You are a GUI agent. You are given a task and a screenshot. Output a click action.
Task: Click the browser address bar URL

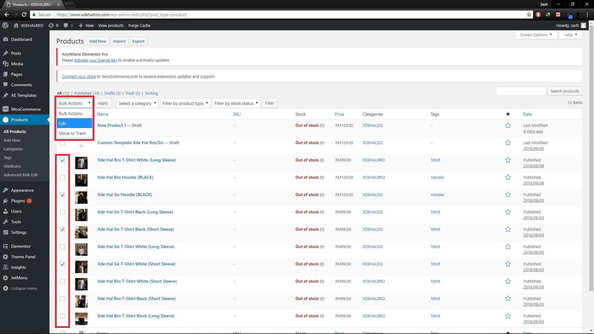coord(122,15)
